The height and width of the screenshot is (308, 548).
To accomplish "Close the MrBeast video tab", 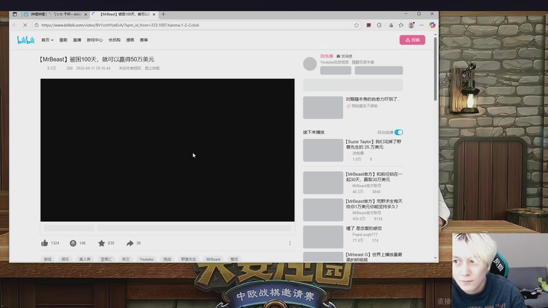I will [x=153, y=14].
